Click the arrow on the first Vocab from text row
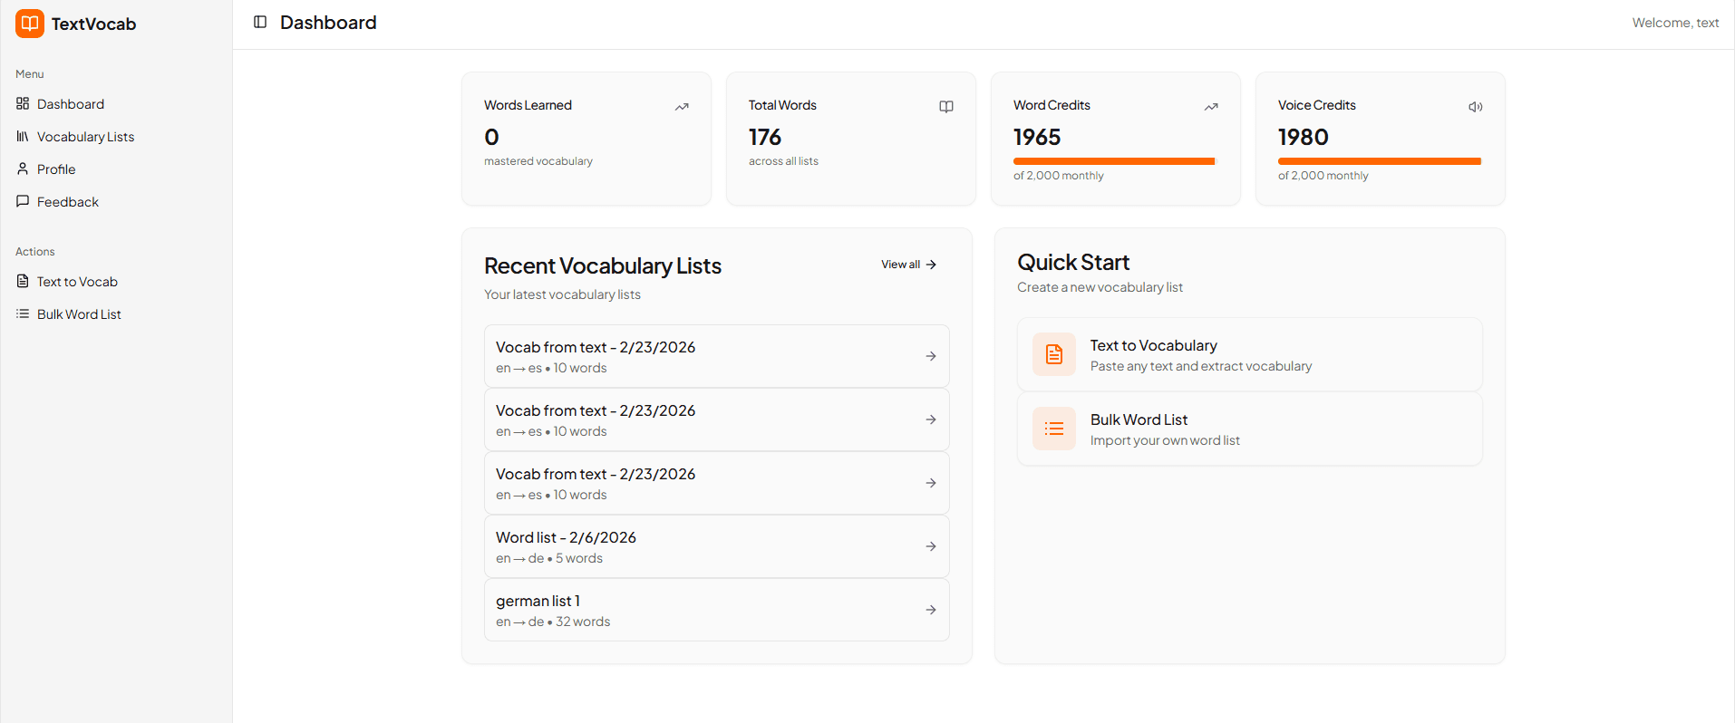 point(931,356)
